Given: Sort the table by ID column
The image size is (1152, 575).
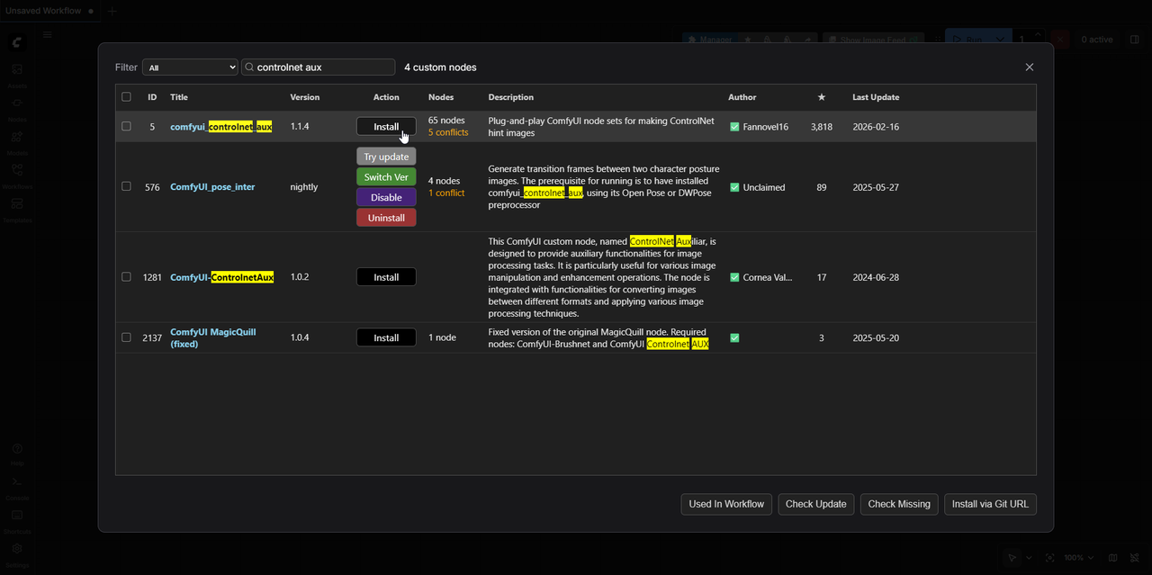Looking at the screenshot, I should tap(152, 97).
